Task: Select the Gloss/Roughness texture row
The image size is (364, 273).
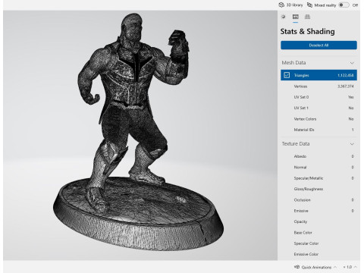Action: (318, 189)
